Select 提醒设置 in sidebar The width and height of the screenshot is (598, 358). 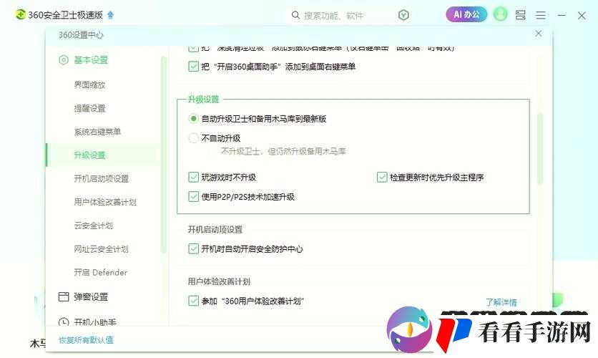click(x=89, y=108)
